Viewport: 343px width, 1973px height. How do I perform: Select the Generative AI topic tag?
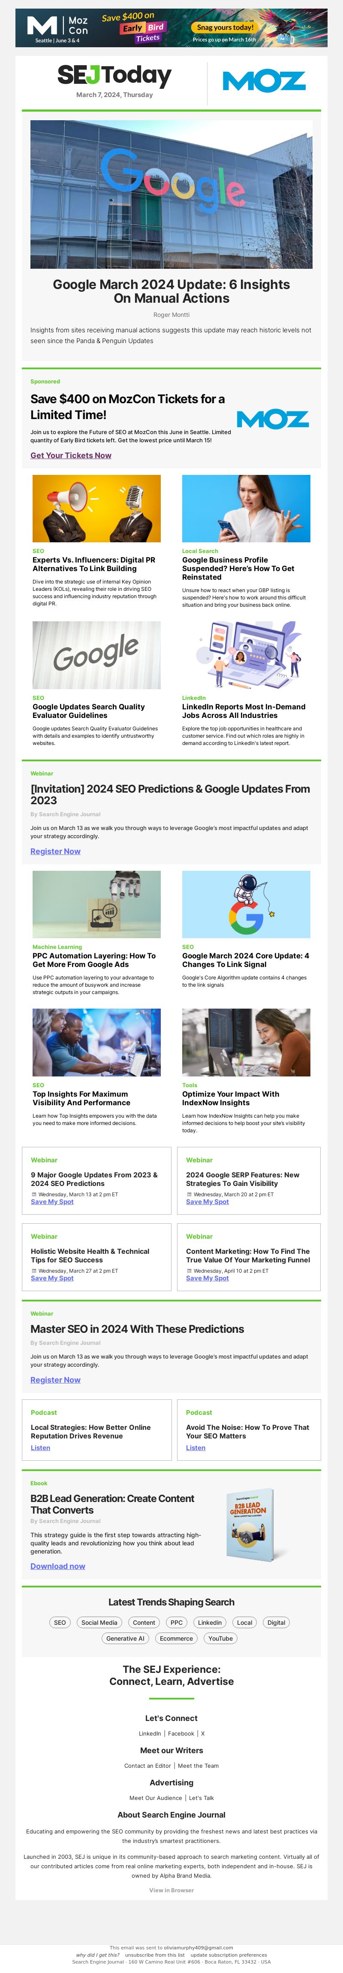click(x=126, y=1638)
